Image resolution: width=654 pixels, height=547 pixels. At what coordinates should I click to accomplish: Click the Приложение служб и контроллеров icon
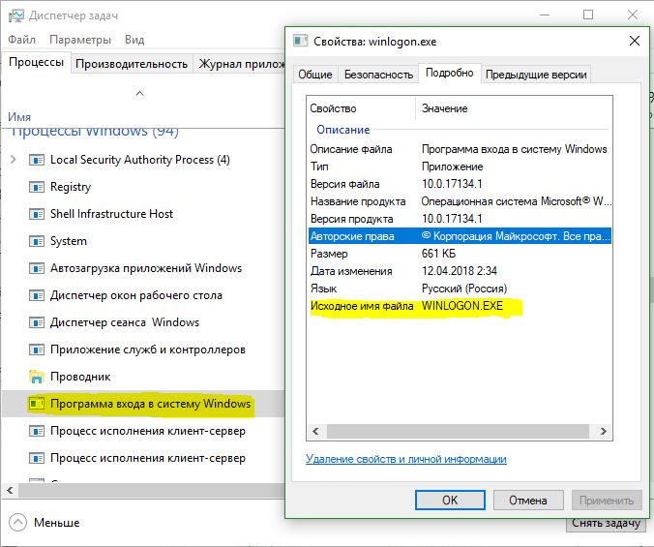coord(37,349)
